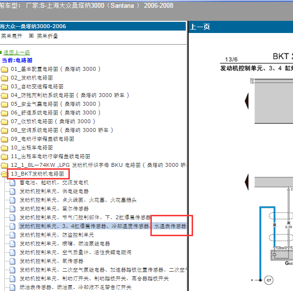Click the C7 connector circle in diagram
The width and height of the screenshot is (293, 291).
coord(269,280)
